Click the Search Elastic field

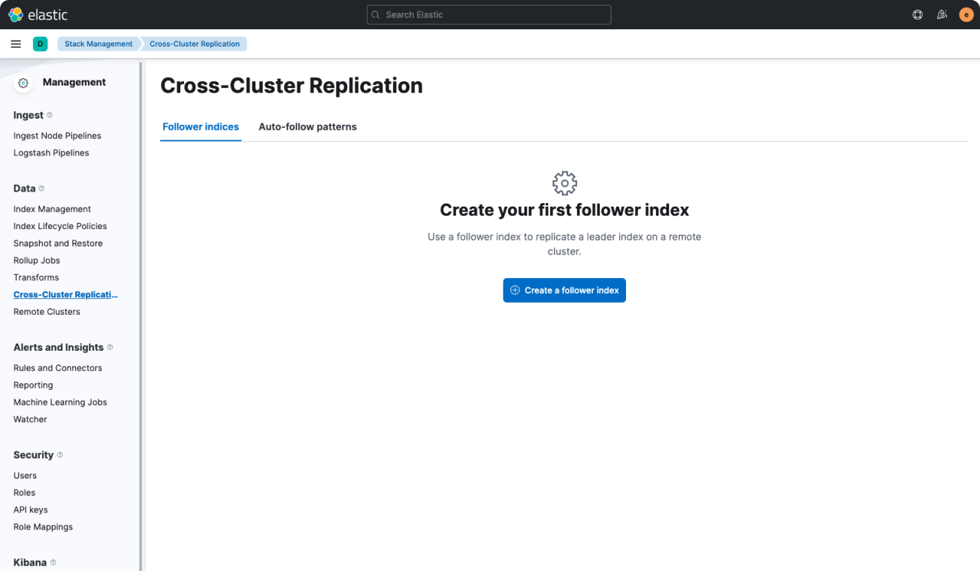pos(488,14)
